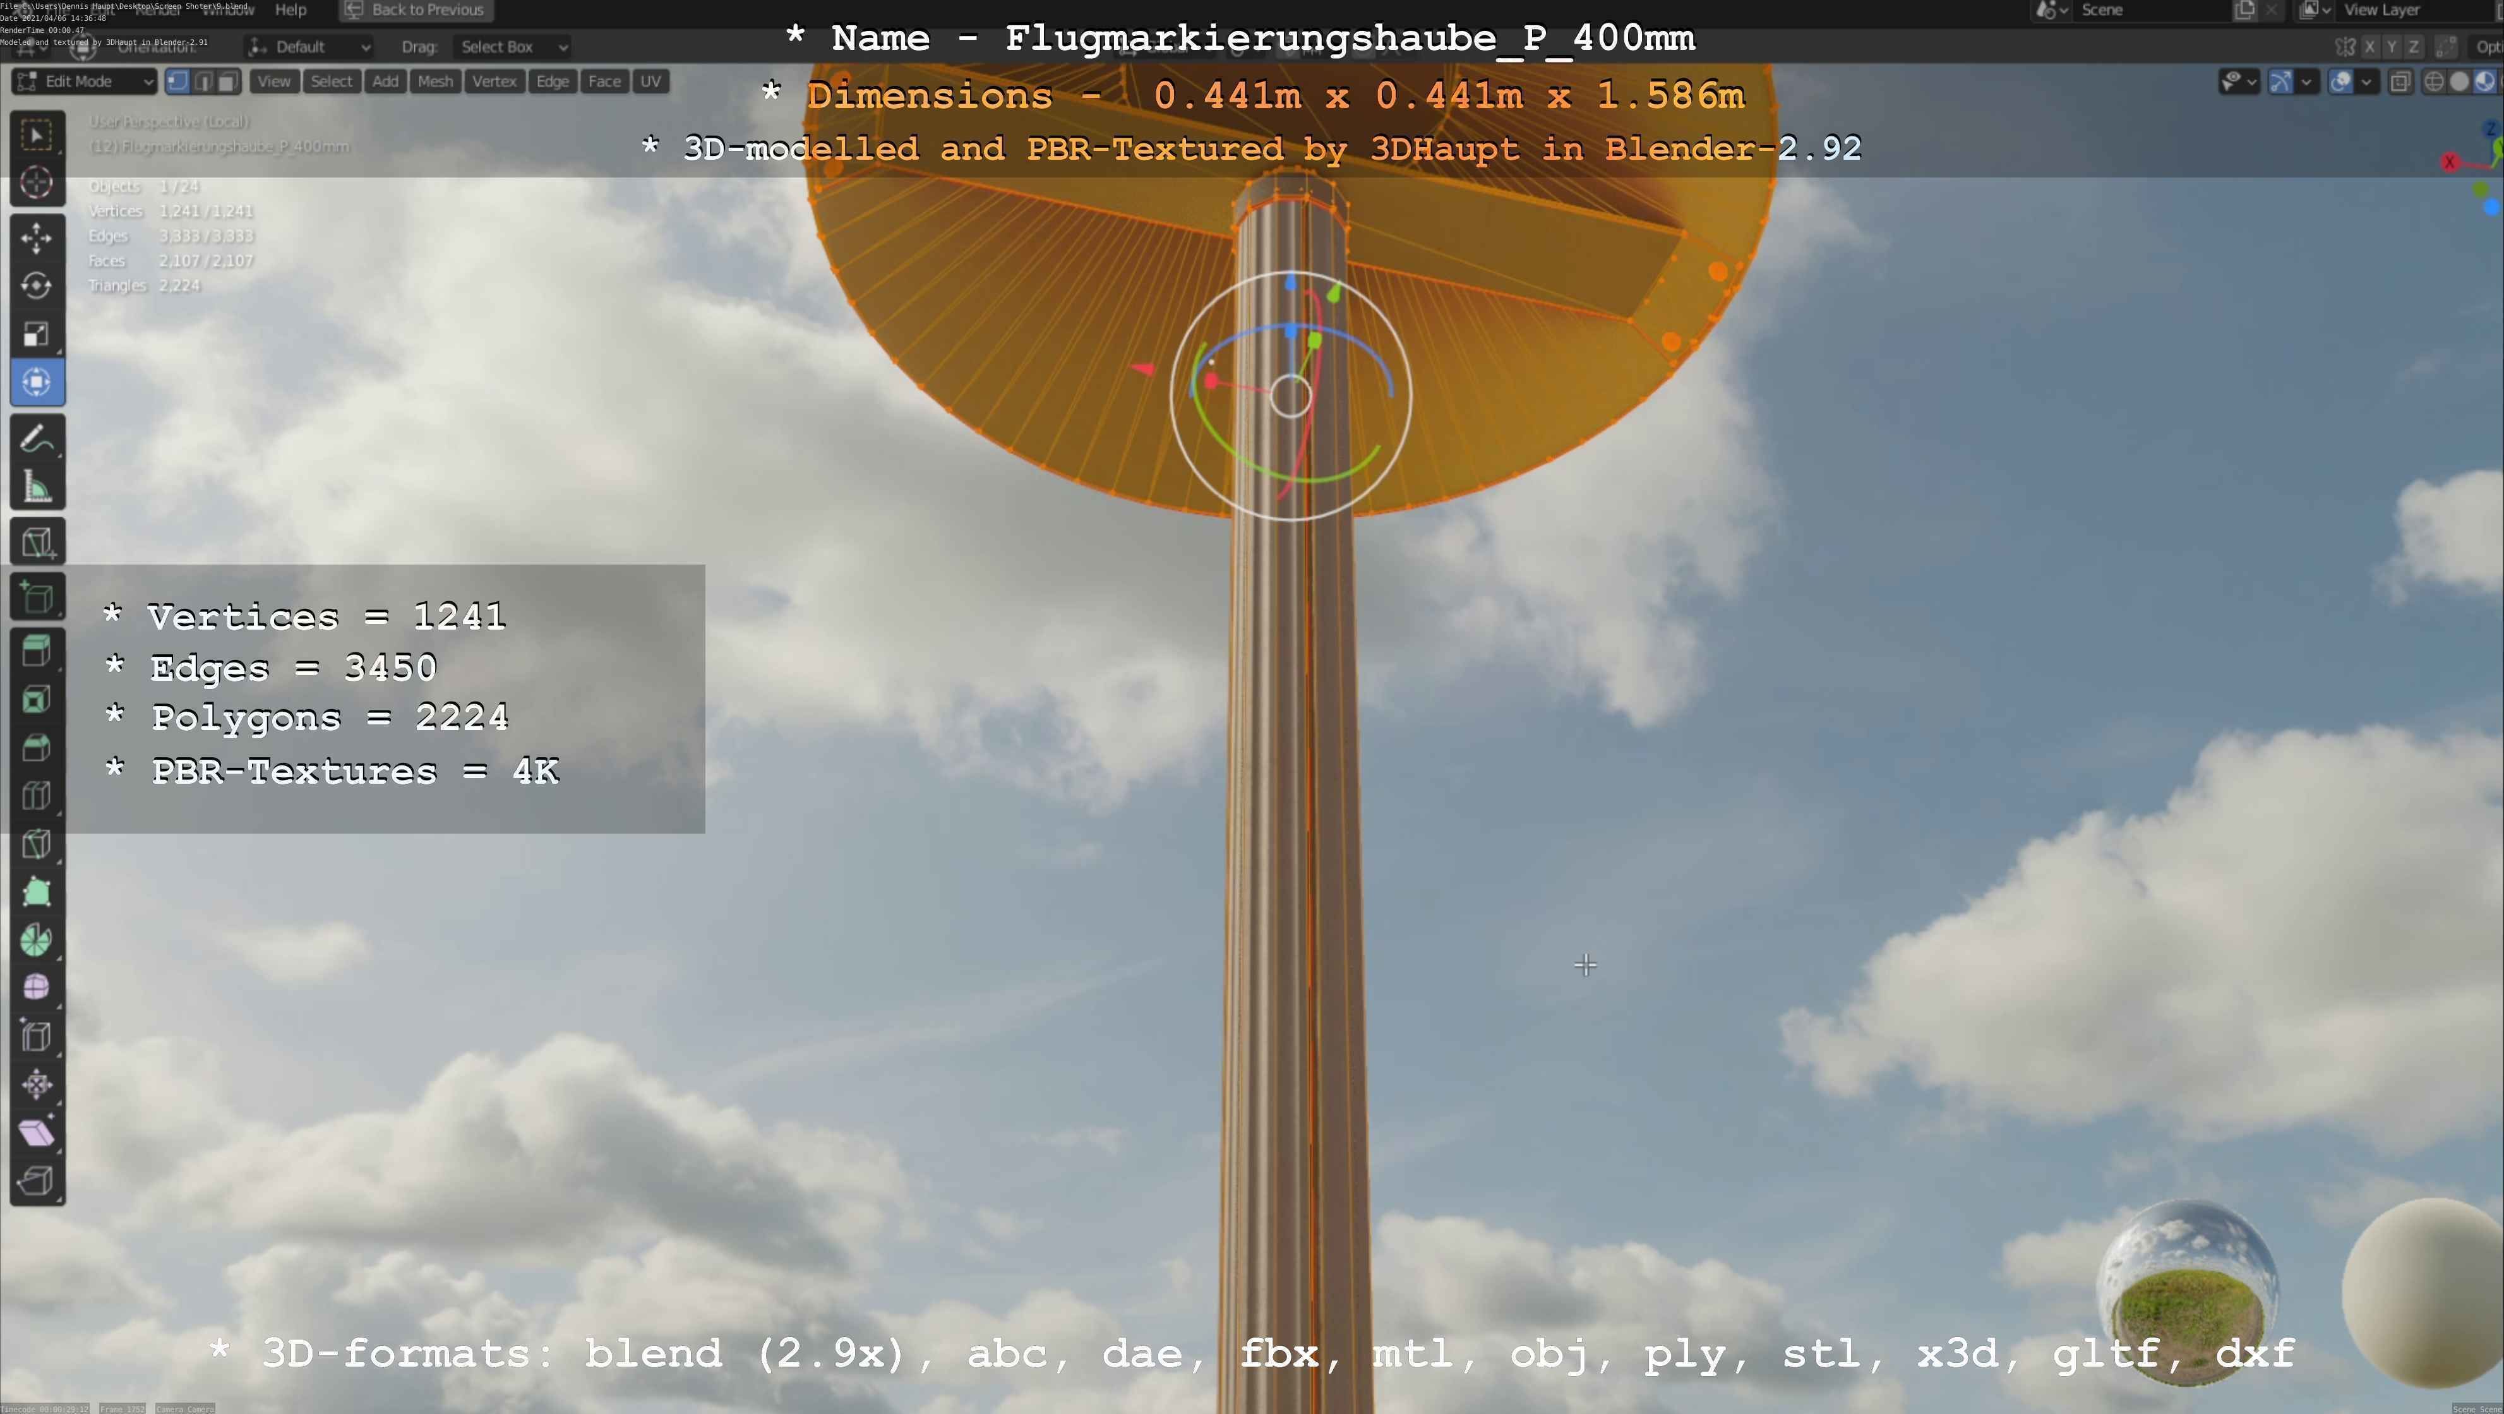The height and width of the screenshot is (1414, 2504).
Task: Toggle X axis mirror button
Action: [2370, 47]
